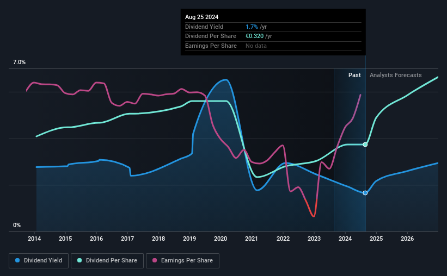Toggle the Dividend Per Share legend button

[x=107, y=261]
